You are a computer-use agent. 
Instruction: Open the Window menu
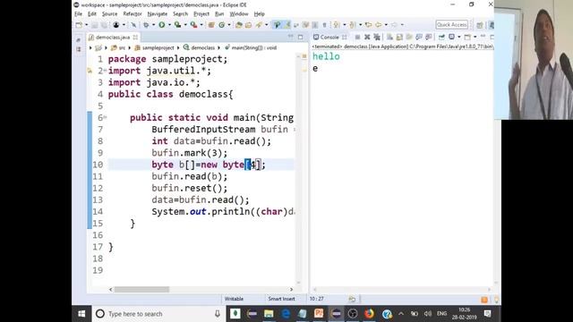click(239, 14)
